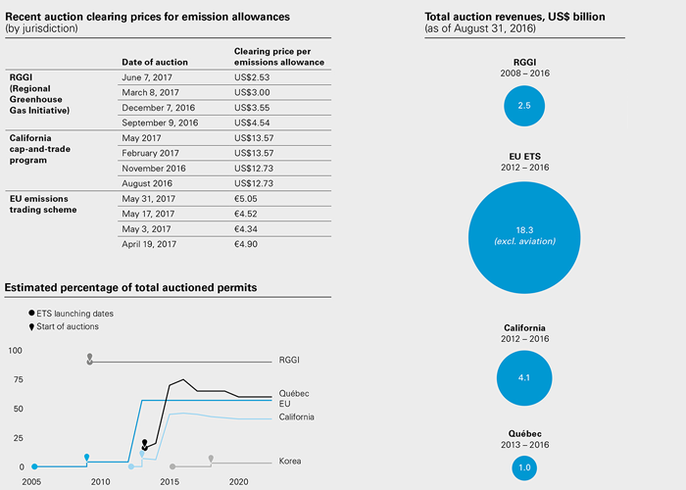This screenshot has height=490, width=686.
Task: Click the gray Korea auction pin near 2018
Action: pyautogui.click(x=211, y=459)
